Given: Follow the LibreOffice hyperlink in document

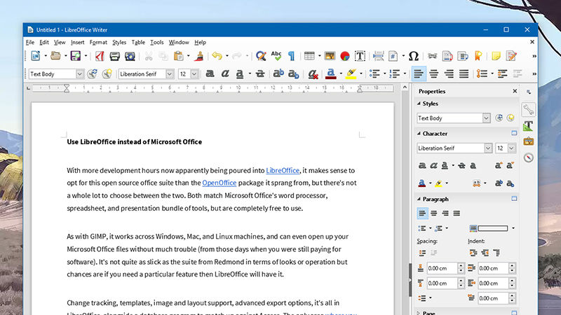Looking at the screenshot, I should [283, 170].
